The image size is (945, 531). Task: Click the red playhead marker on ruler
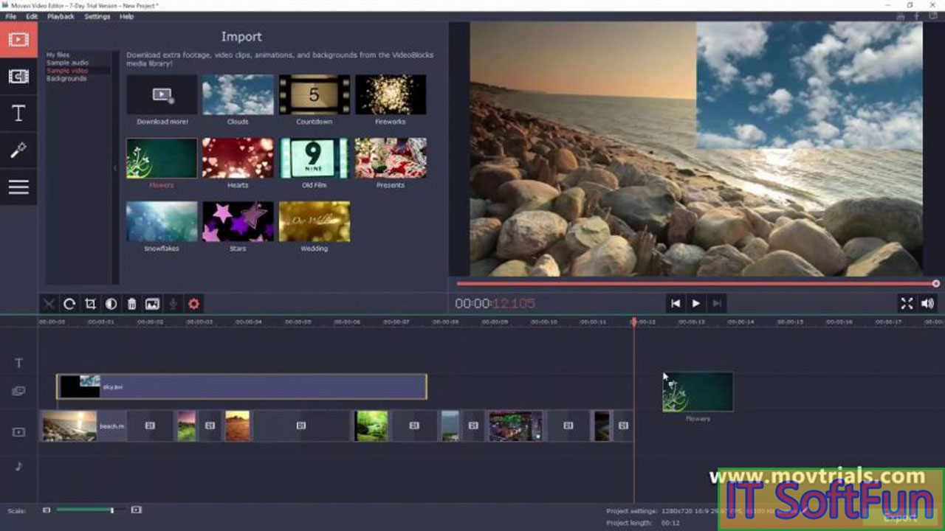point(633,322)
